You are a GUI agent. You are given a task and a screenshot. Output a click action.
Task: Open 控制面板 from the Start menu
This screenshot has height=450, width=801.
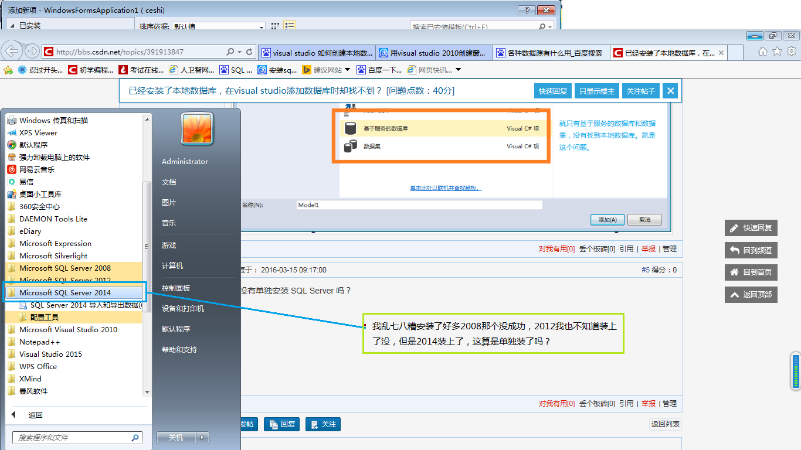176,288
